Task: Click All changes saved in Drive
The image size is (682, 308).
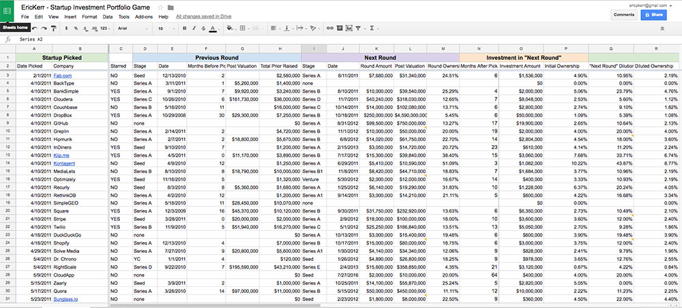Action: (203, 16)
